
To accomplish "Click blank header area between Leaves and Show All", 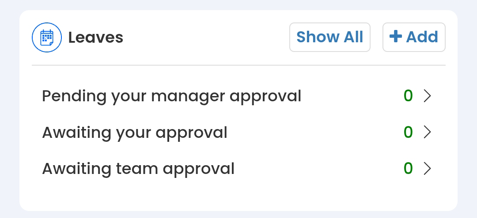I will point(203,37).
